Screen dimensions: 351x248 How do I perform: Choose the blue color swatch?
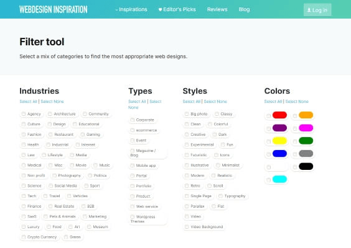279,154
